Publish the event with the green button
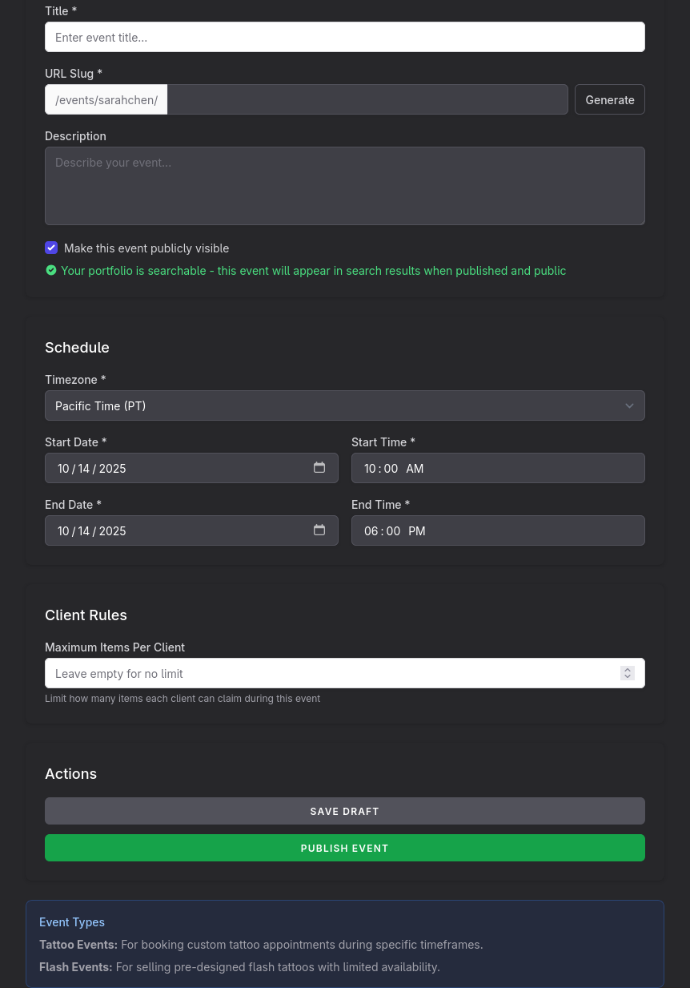 344,848
